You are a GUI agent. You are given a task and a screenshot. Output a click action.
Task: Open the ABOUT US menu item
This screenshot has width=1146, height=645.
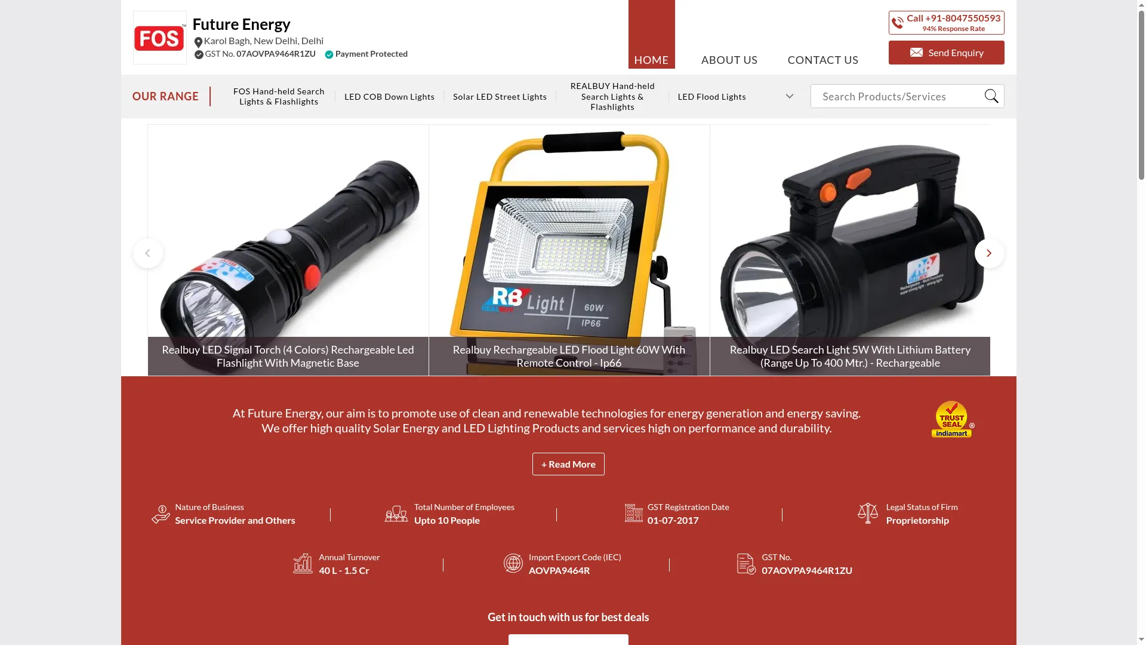point(729,60)
